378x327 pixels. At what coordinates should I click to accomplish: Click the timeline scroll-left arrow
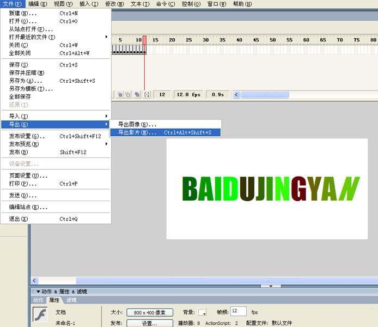point(236,95)
